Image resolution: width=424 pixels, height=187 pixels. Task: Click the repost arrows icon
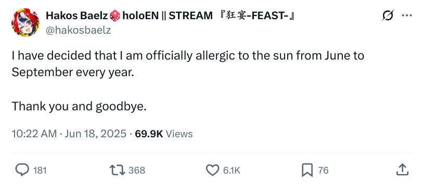point(118,170)
